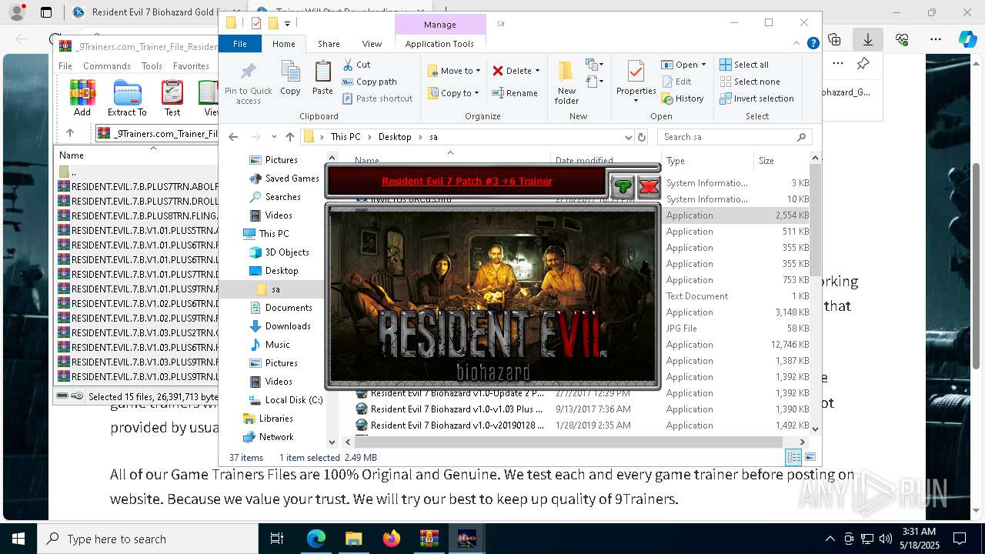This screenshot has height=554, width=985.
Task: Open the File tab in Explorer
Action: [240, 44]
